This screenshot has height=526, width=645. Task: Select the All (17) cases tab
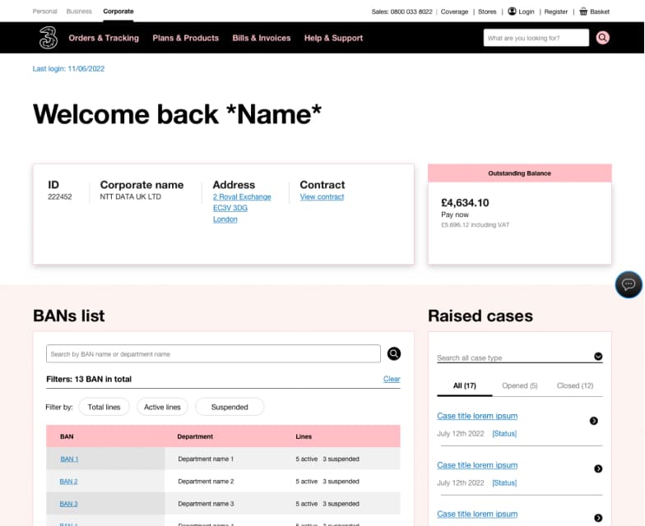464,386
